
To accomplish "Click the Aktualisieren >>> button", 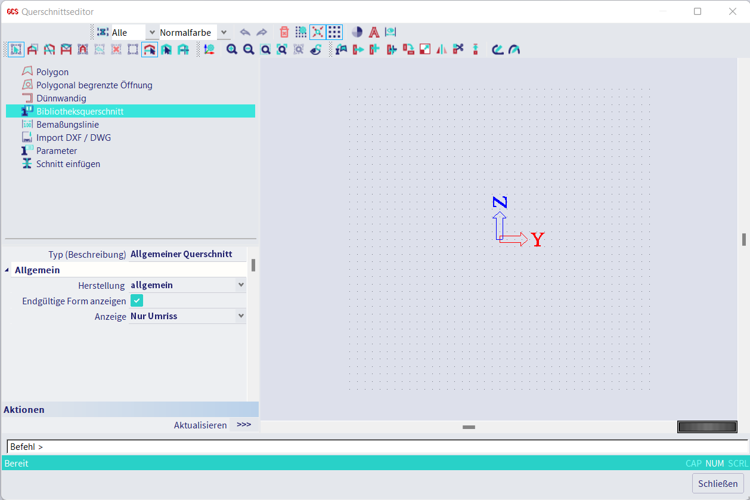I will point(244,425).
